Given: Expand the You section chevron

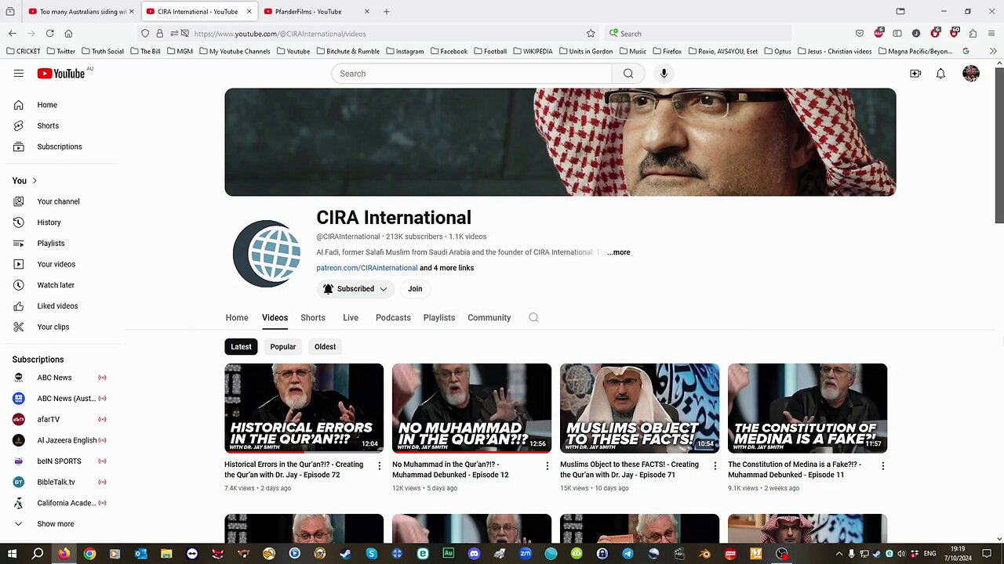Looking at the screenshot, I should coord(35,181).
